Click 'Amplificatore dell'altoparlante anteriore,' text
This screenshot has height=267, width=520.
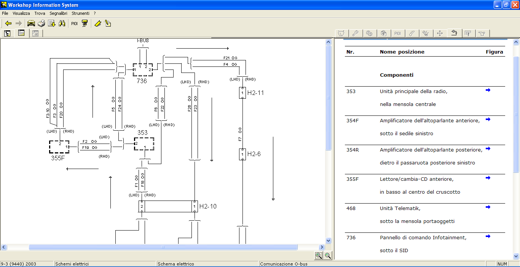point(430,120)
